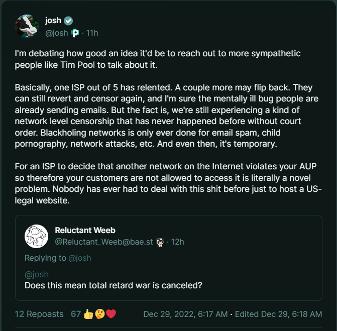
Task: Click the thinking face reaction emoji
Action: pos(100,314)
